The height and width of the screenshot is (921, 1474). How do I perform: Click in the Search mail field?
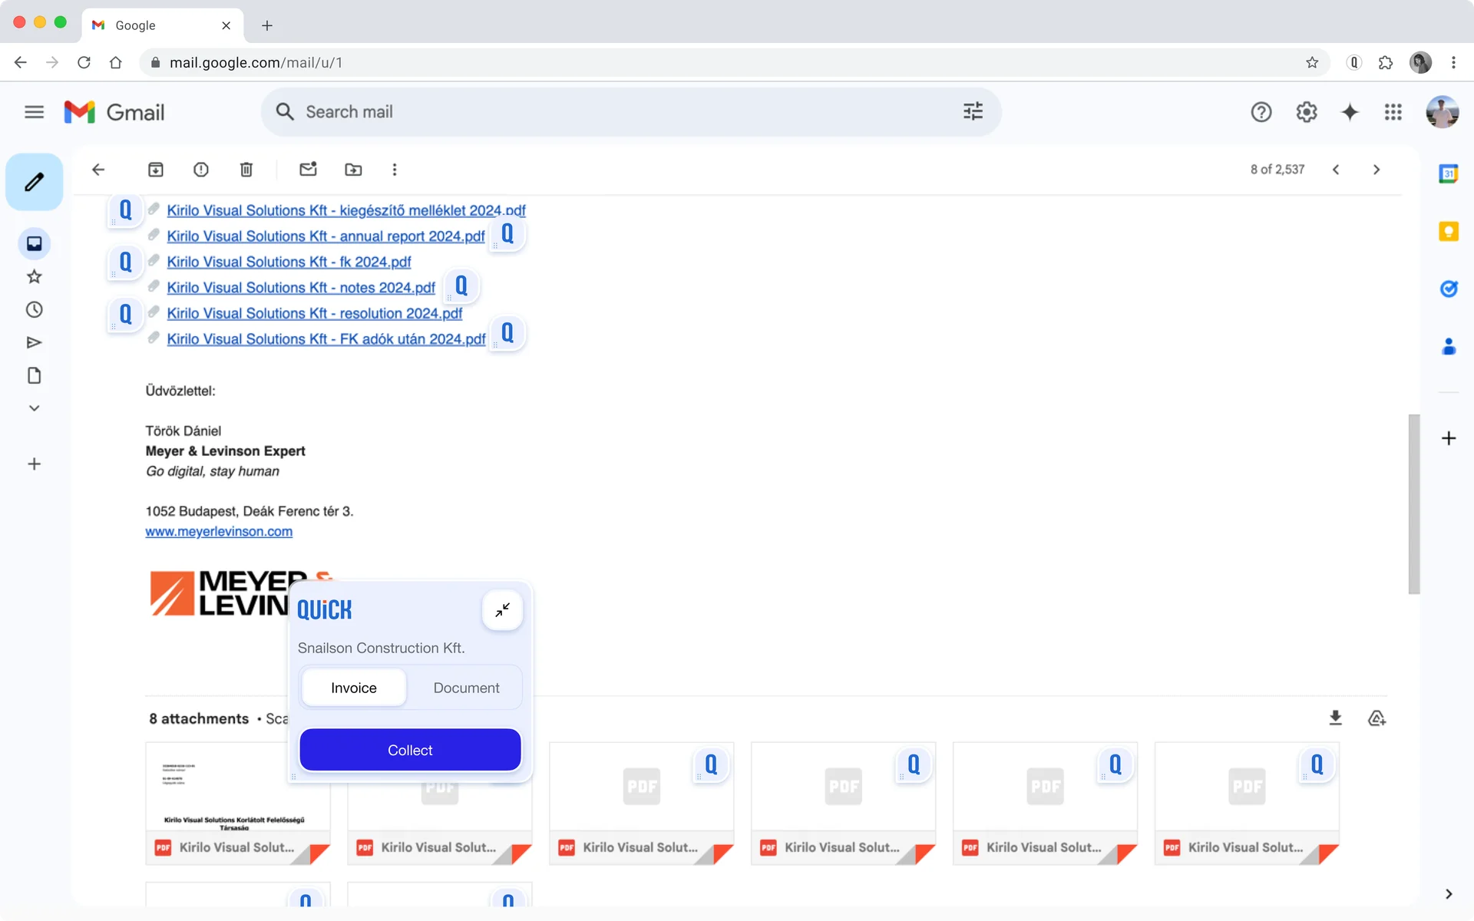click(631, 112)
